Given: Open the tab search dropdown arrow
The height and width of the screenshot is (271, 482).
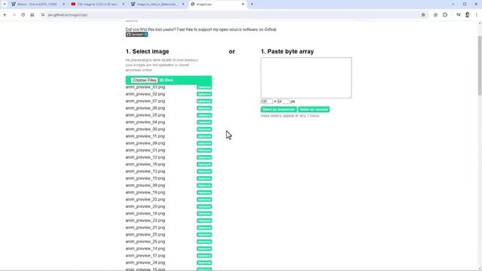Looking at the screenshot, I should coord(5,5).
